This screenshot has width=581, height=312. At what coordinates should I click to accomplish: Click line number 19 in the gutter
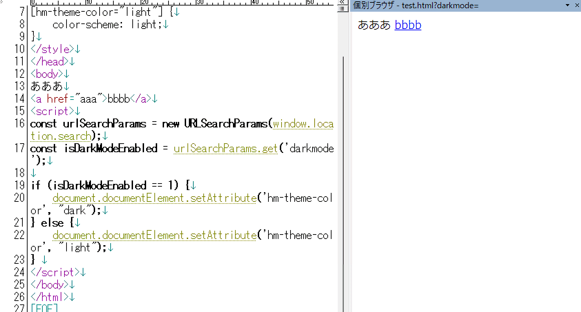pyautogui.click(x=19, y=186)
